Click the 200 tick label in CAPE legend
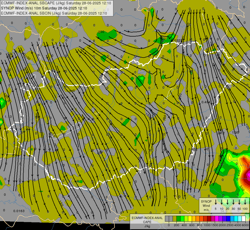250x230 pixels. (176, 225)
